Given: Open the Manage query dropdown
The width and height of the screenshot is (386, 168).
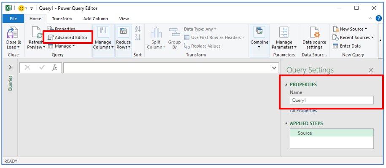Looking at the screenshot, I should click(x=61, y=46).
